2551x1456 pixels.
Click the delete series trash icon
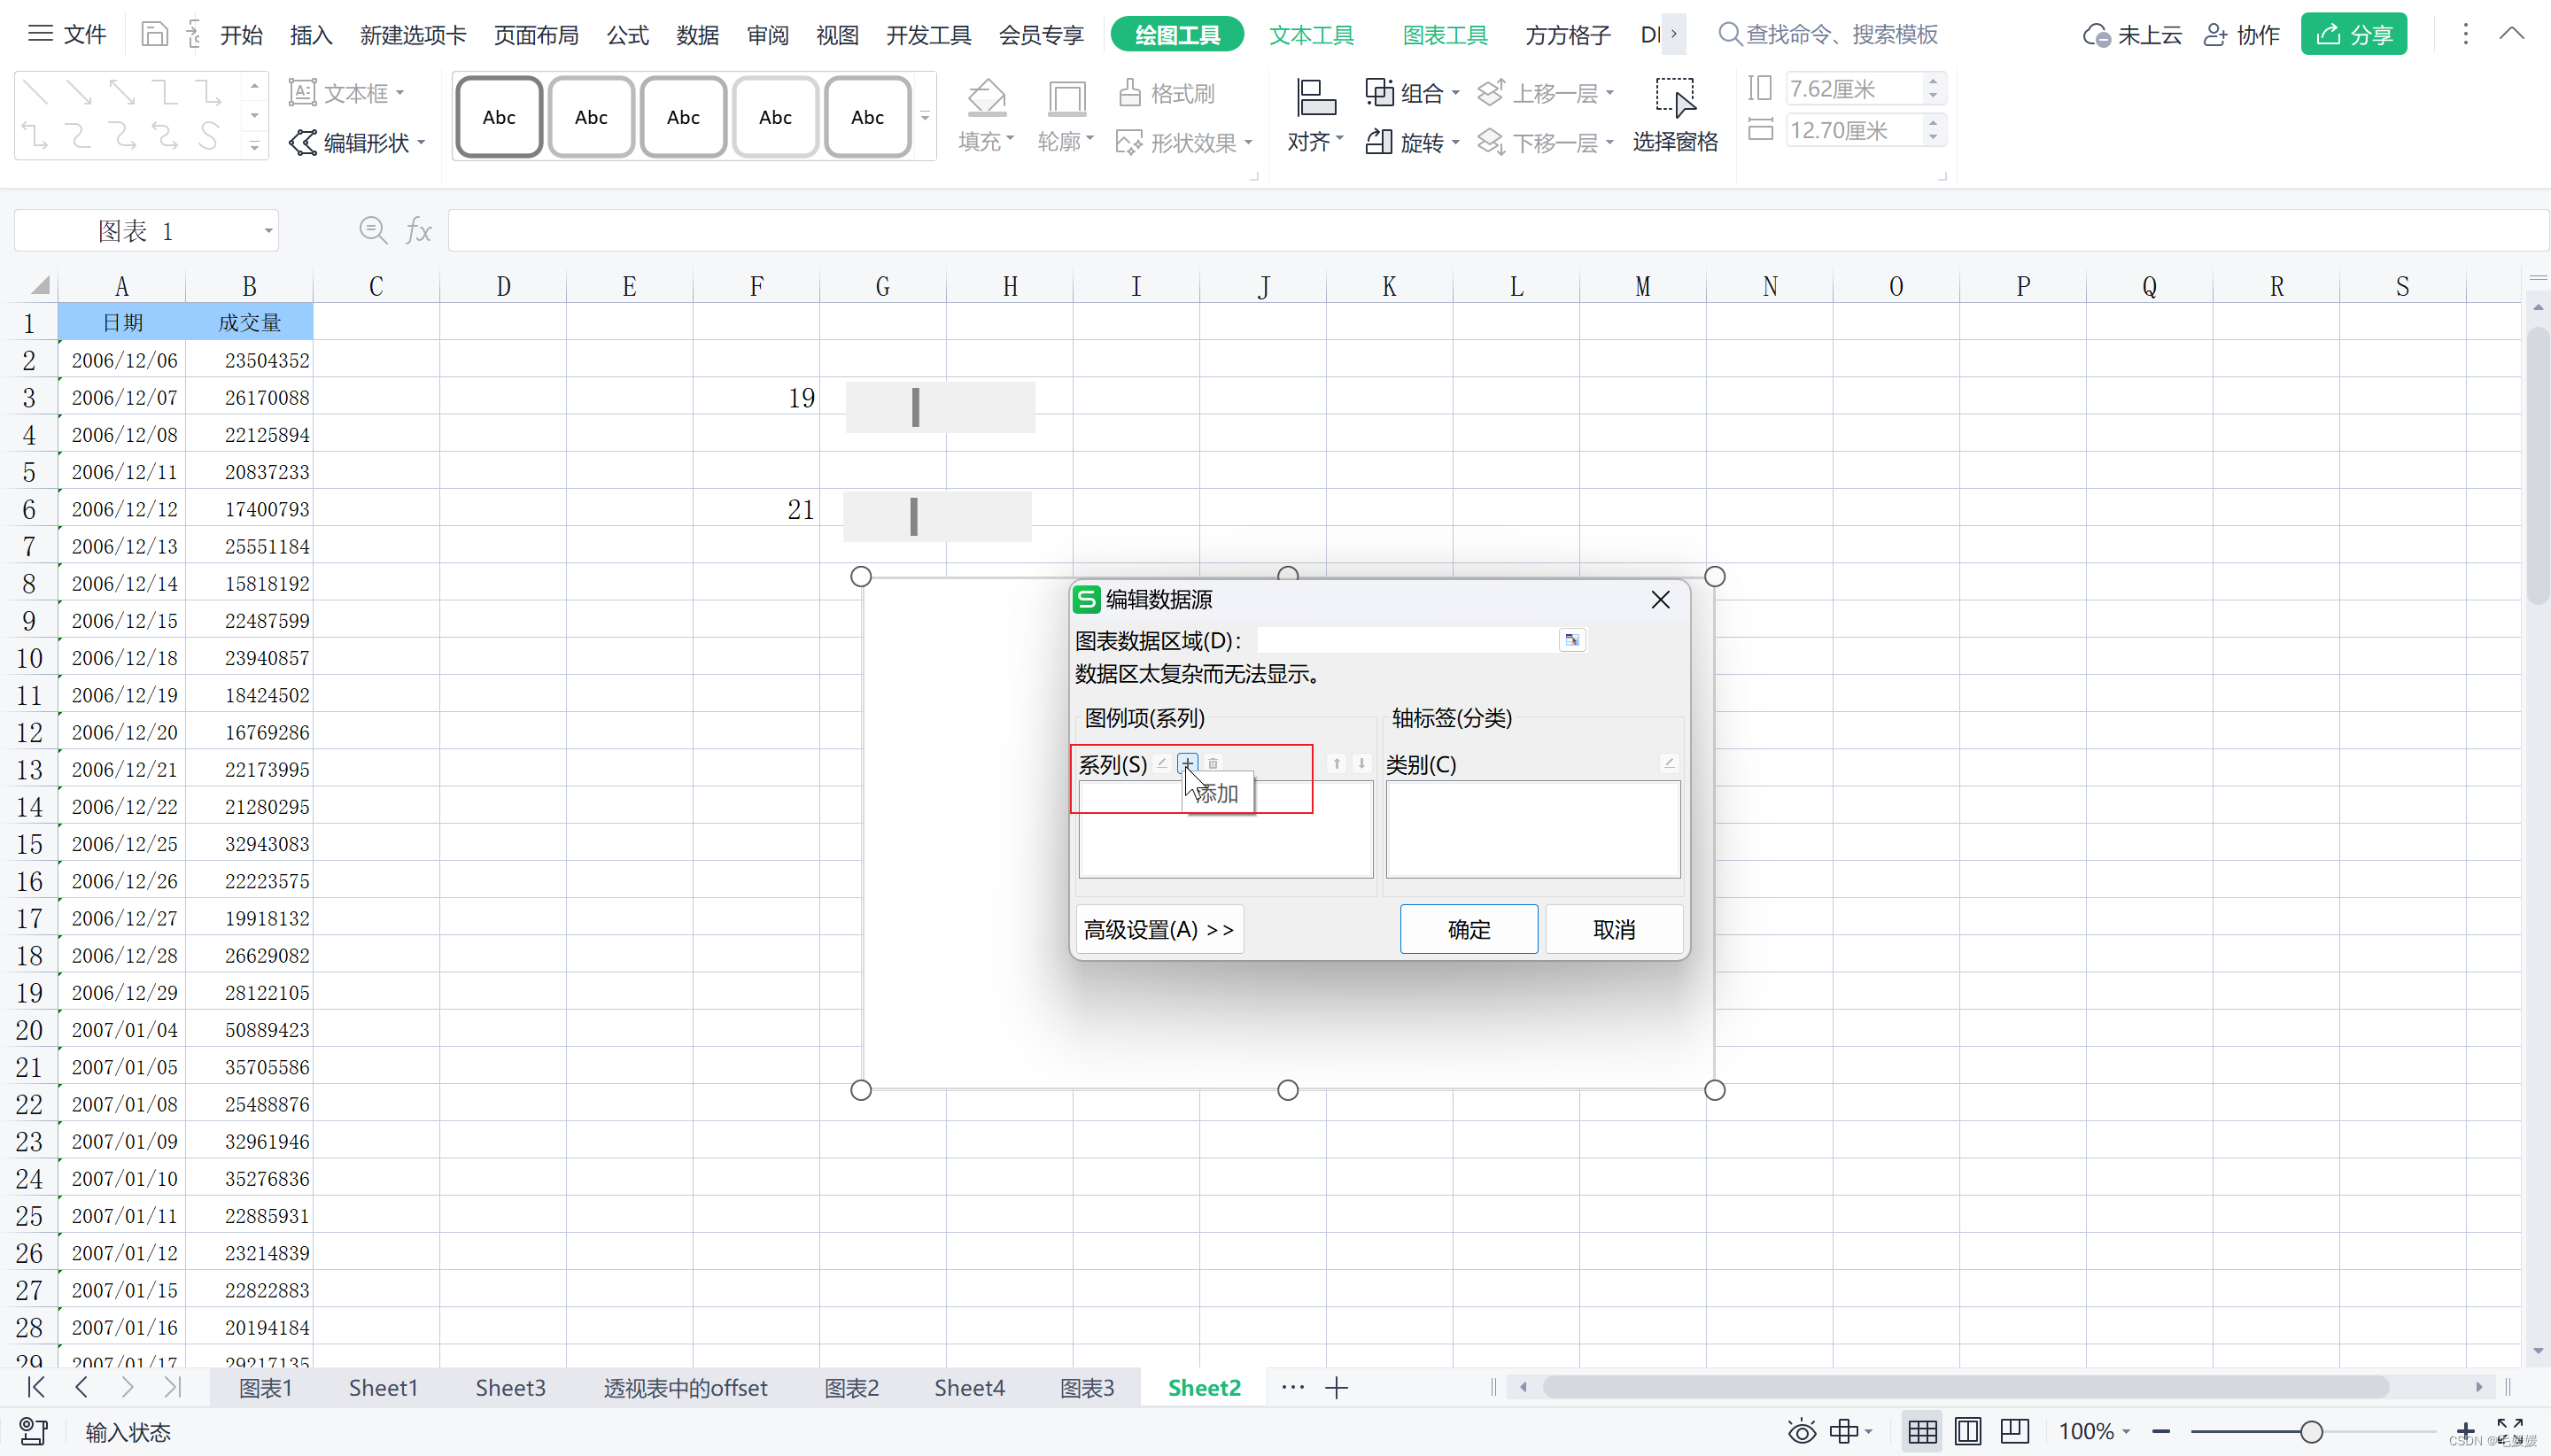pyautogui.click(x=1213, y=764)
